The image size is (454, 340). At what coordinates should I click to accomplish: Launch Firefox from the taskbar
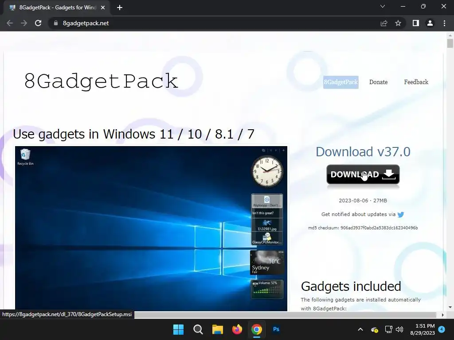(x=237, y=329)
